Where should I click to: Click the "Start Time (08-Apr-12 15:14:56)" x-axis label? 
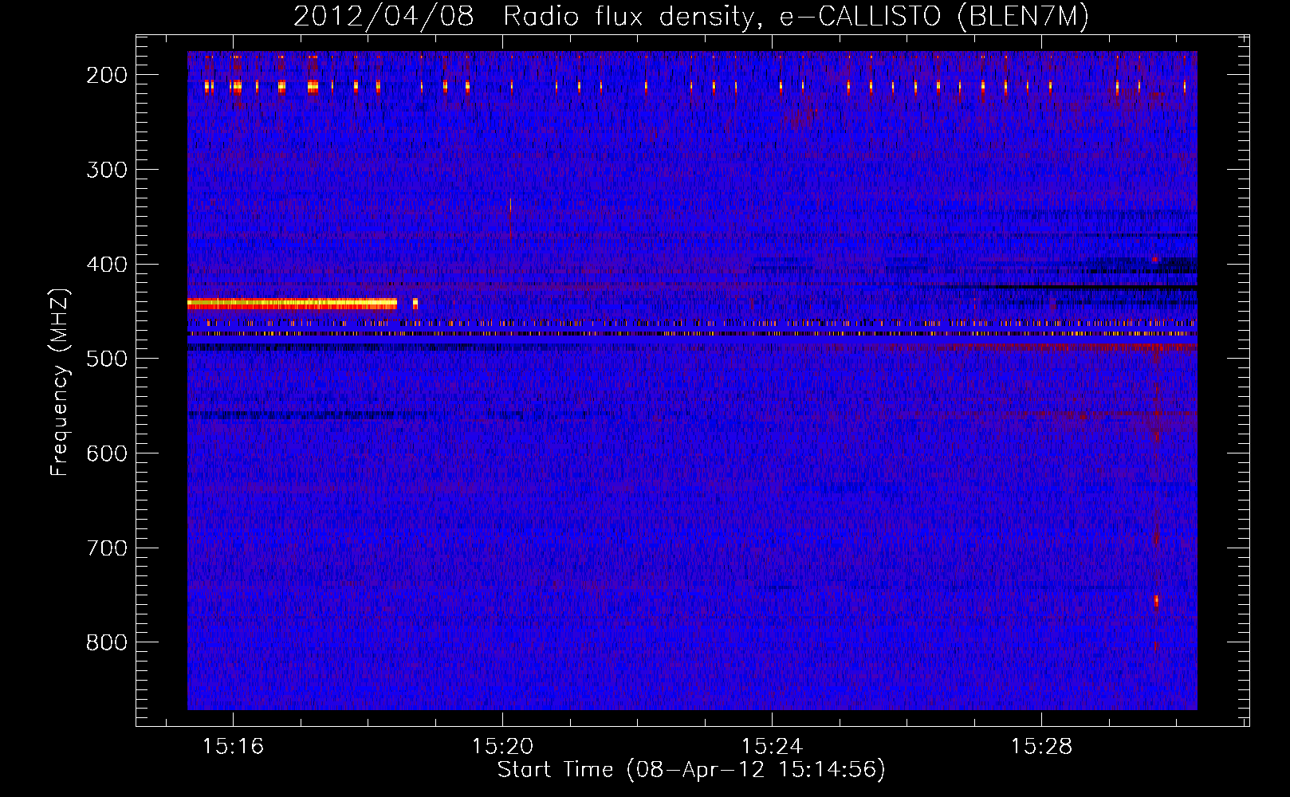(x=691, y=770)
